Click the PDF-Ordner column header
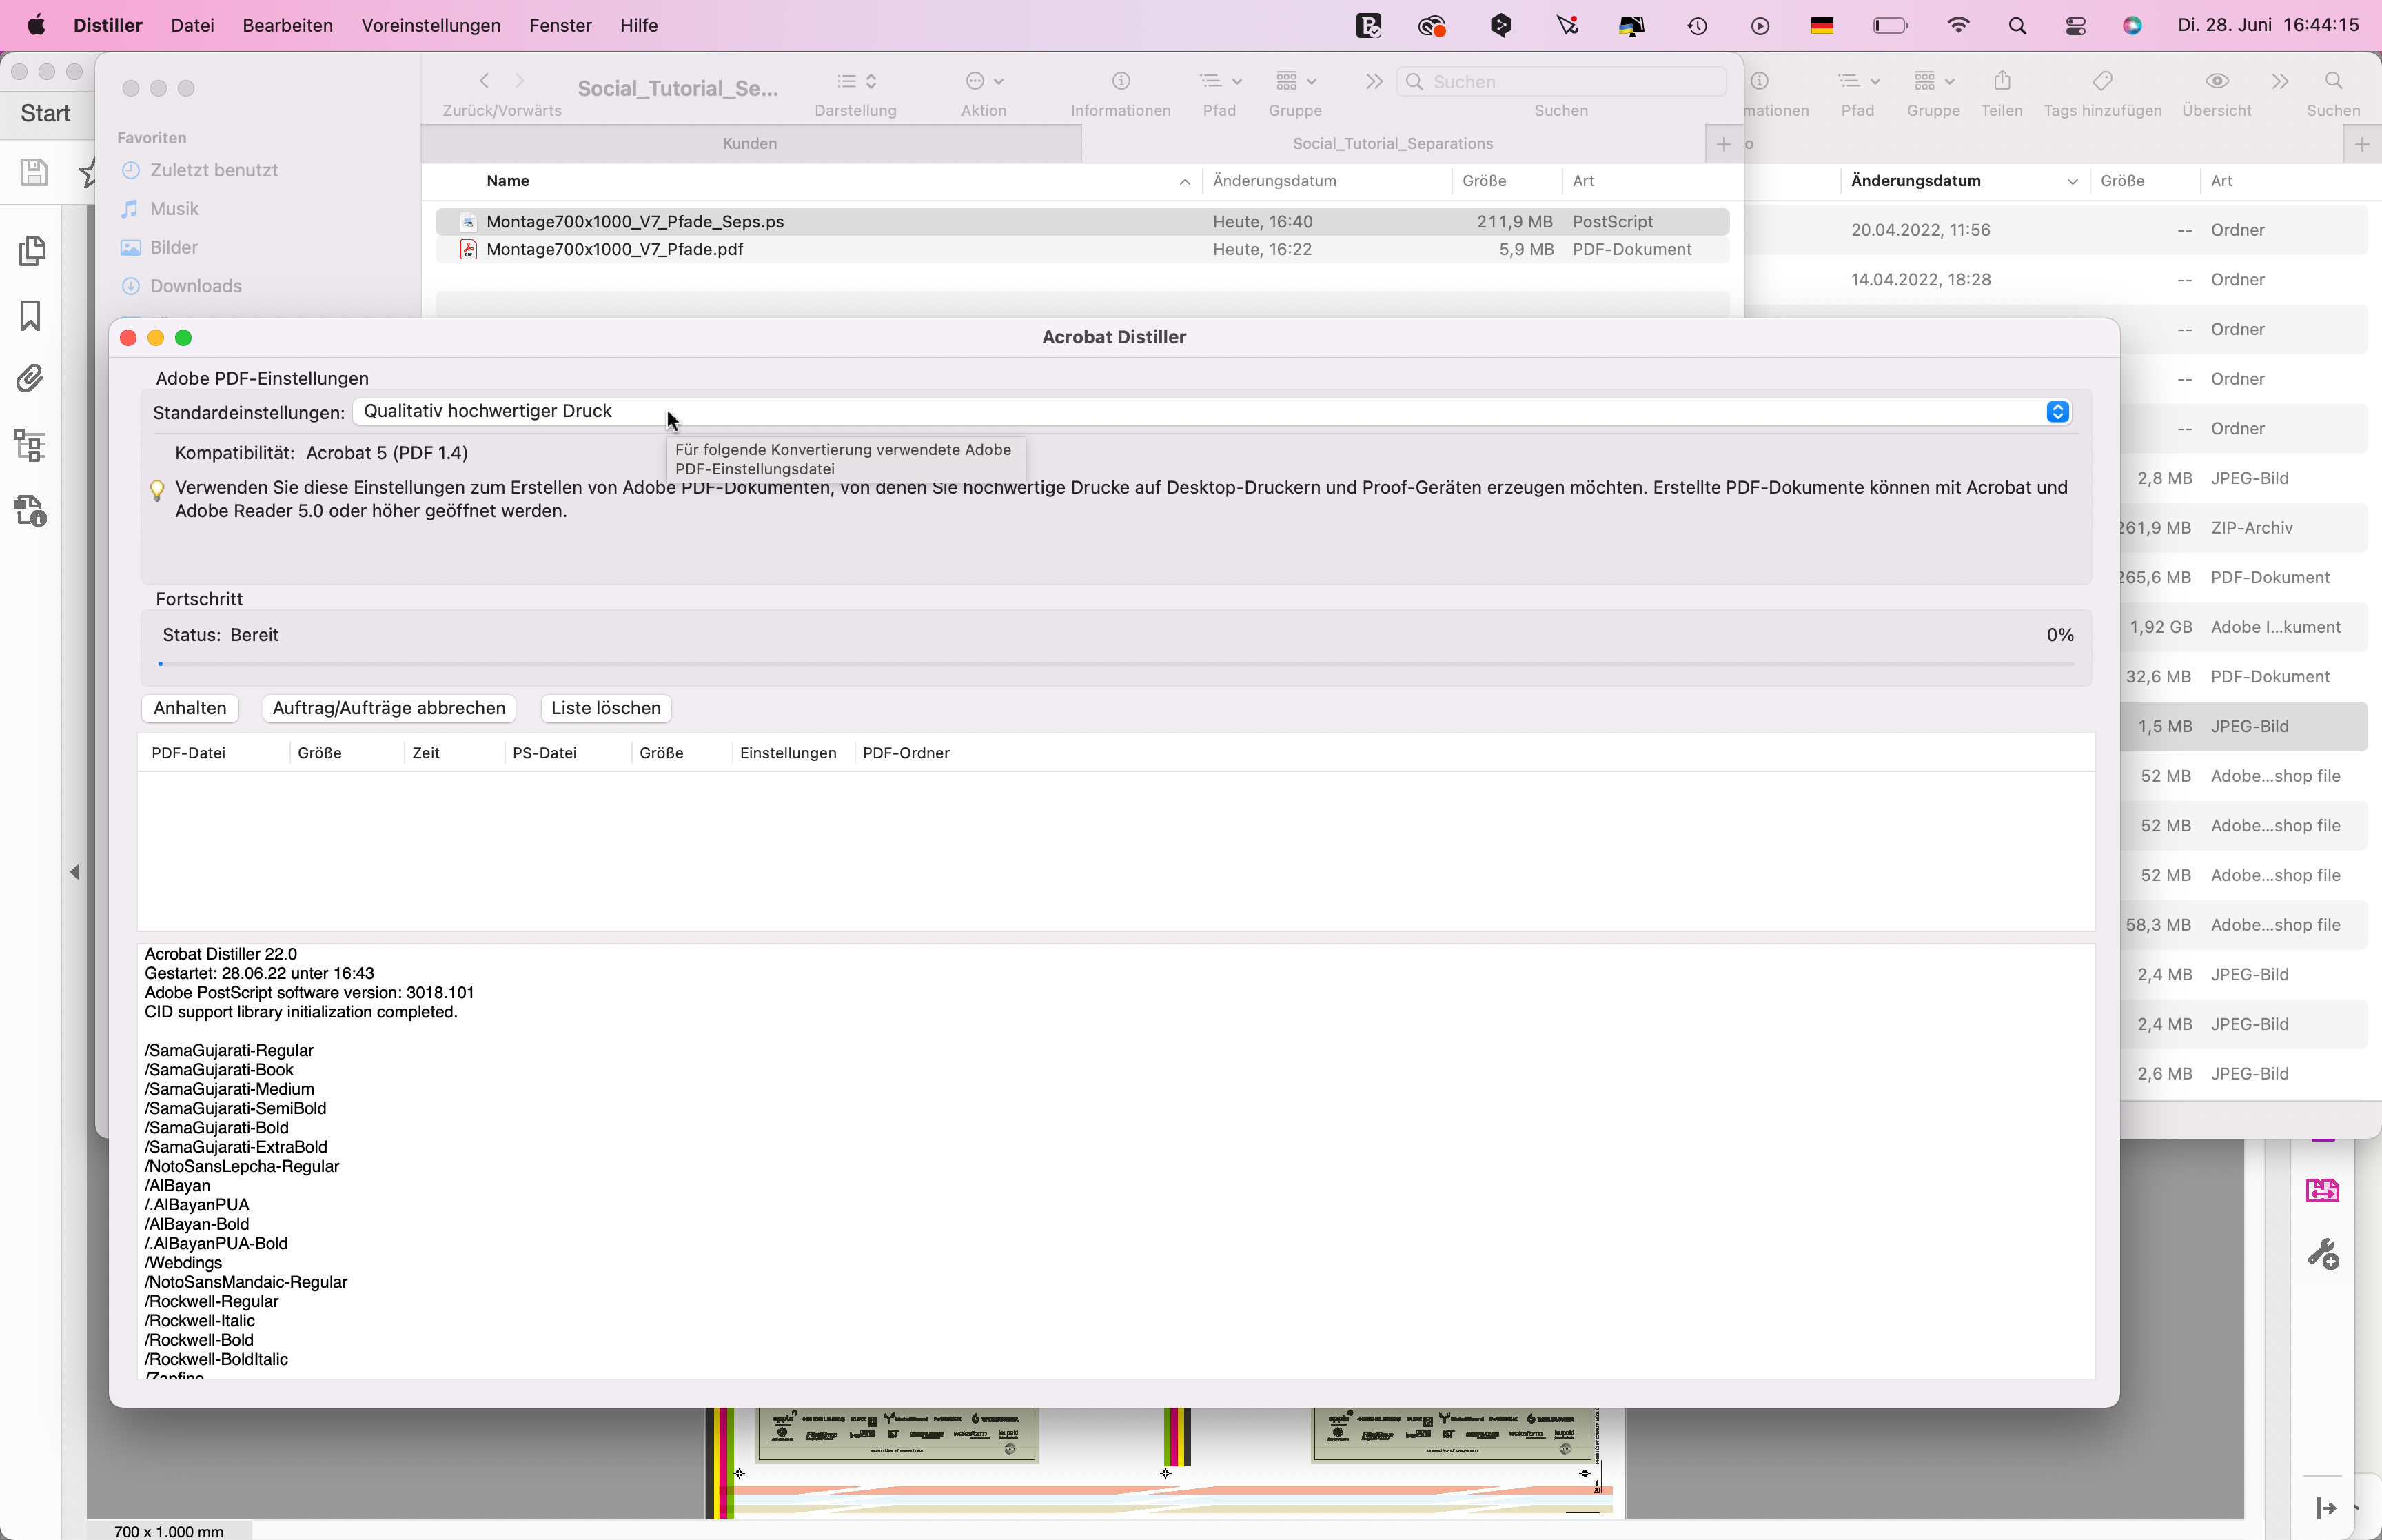The height and width of the screenshot is (1540, 2382). [906, 753]
